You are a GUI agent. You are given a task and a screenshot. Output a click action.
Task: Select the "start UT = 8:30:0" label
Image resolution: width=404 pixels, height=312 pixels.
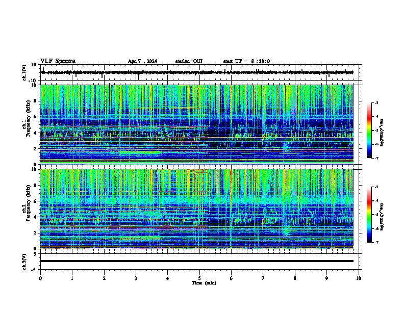coord(246,61)
